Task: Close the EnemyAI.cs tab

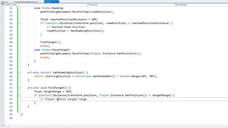Action: (x=58, y=2)
